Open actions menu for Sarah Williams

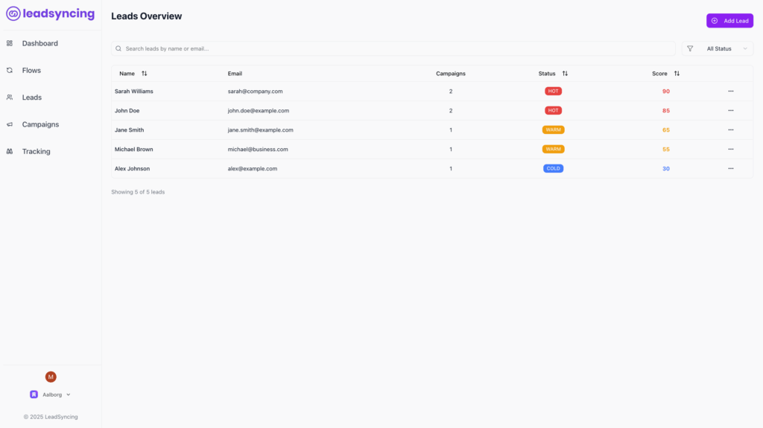731,91
